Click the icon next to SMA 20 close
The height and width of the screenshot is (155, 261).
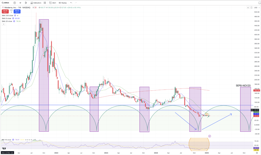[x=14, y=21]
